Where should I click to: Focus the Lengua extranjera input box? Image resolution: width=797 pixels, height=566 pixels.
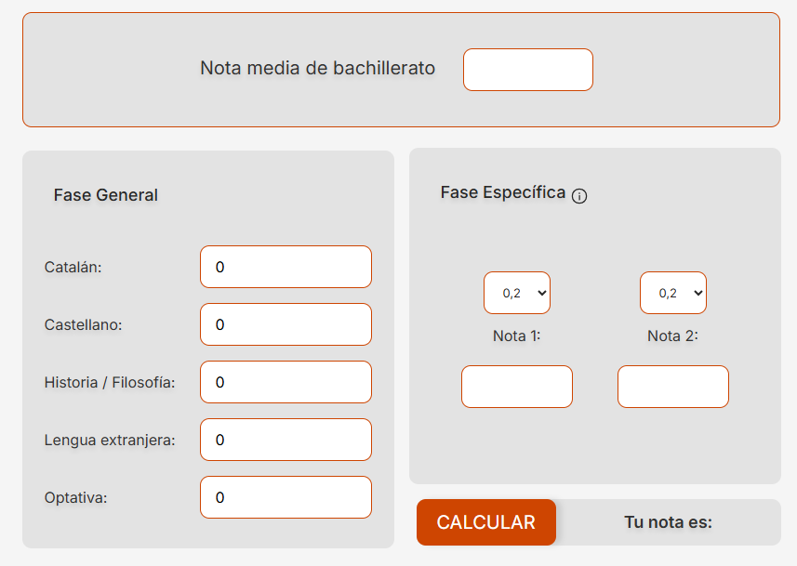coord(286,440)
